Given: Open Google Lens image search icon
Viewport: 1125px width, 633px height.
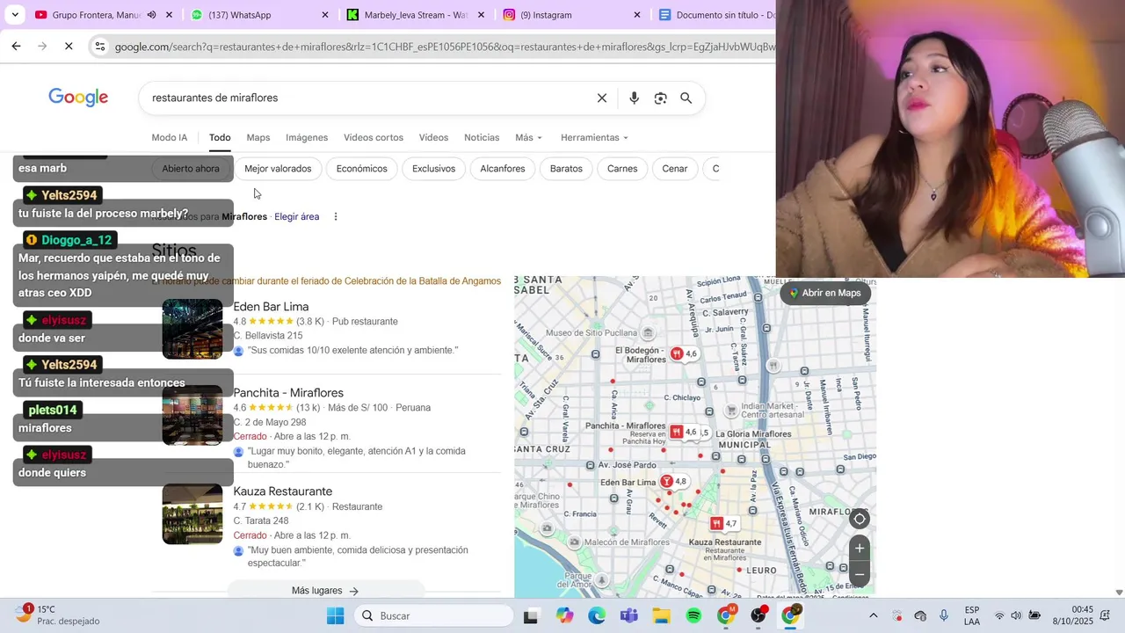Looking at the screenshot, I should tap(661, 98).
